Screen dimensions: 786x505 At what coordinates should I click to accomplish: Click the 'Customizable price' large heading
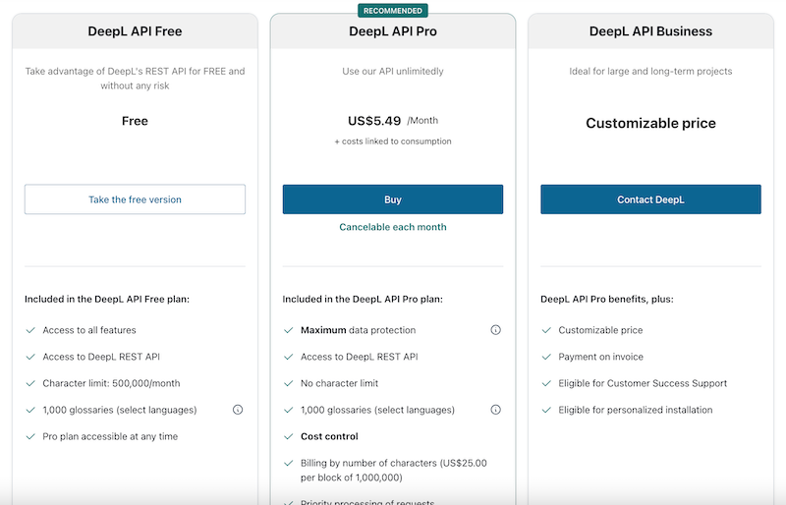click(650, 123)
